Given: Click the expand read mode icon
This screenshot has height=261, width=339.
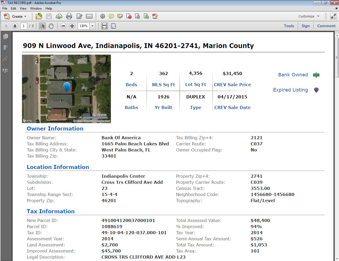Looking at the screenshot, I should point(333,16).
